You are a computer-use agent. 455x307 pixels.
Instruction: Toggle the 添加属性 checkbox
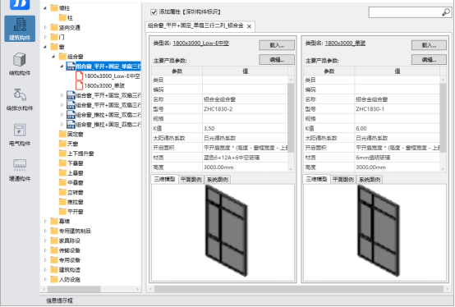[154, 11]
